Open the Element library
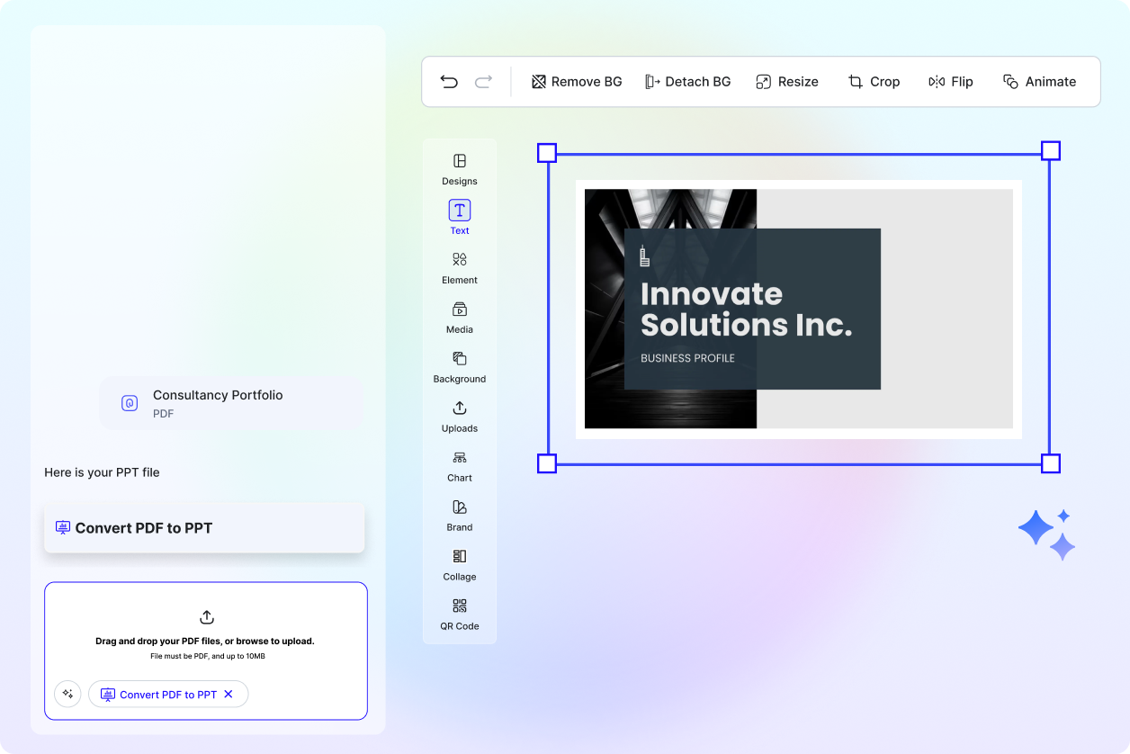The height and width of the screenshot is (754, 1130). coord(460,267)
